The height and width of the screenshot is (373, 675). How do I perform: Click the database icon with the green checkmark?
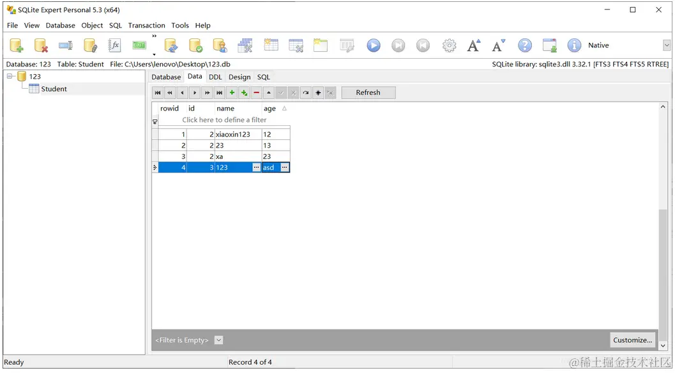click(x=195, y=45)
